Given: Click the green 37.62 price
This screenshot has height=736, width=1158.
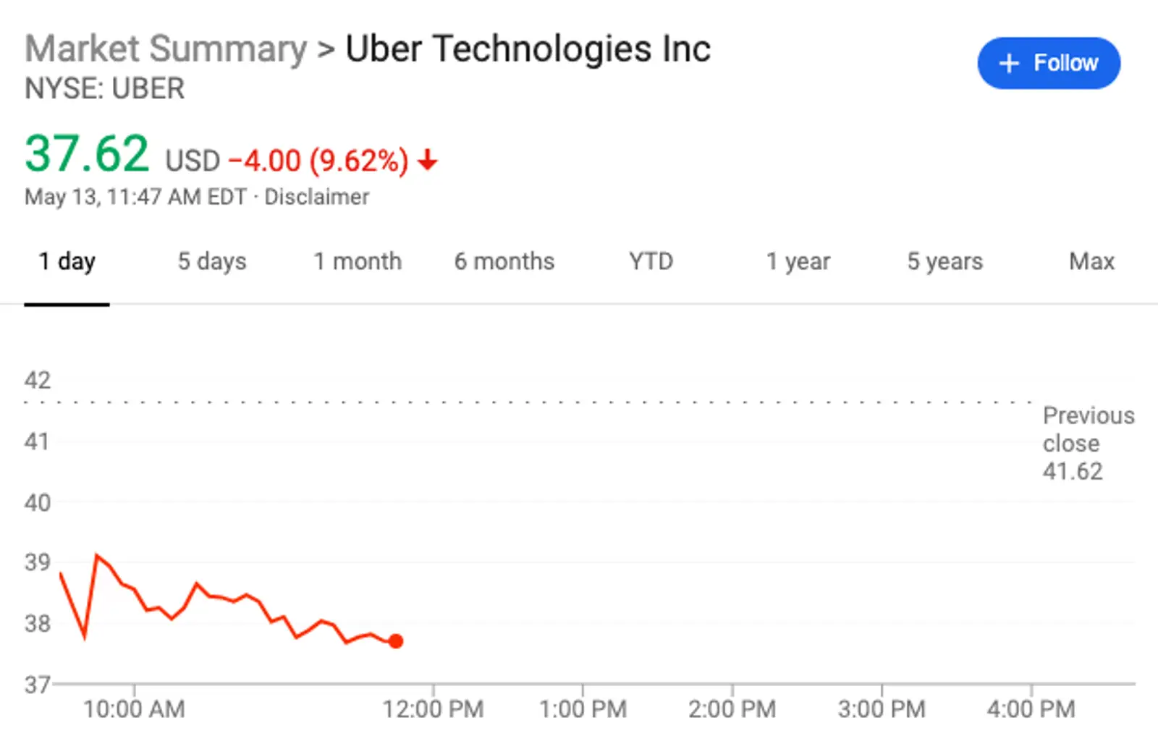Looking at the screenshot, I should pos(87,154).
